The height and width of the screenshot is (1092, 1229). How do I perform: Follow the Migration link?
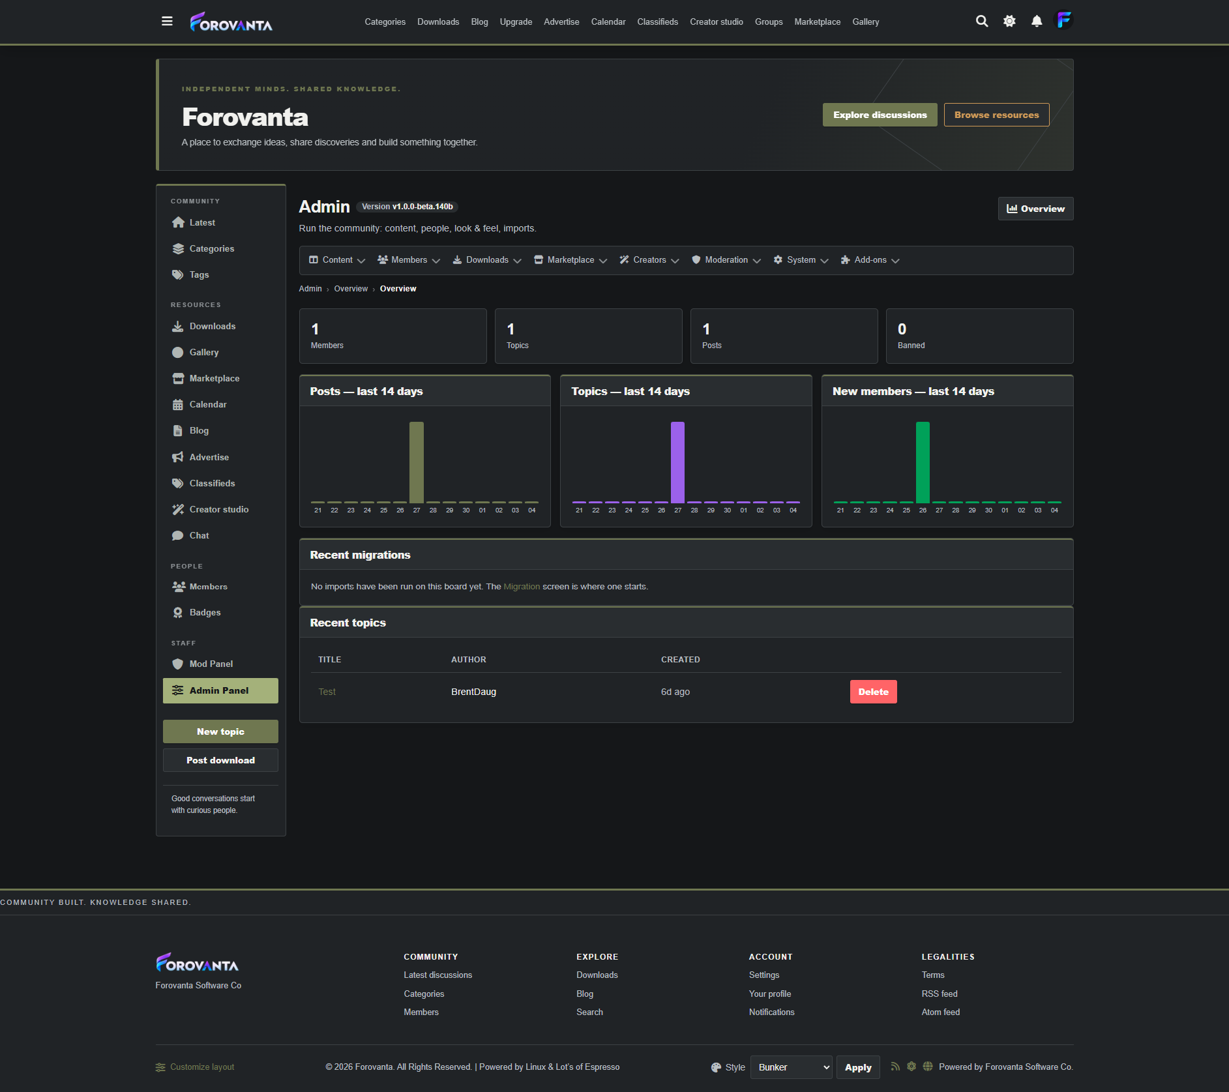coord(522,587)
